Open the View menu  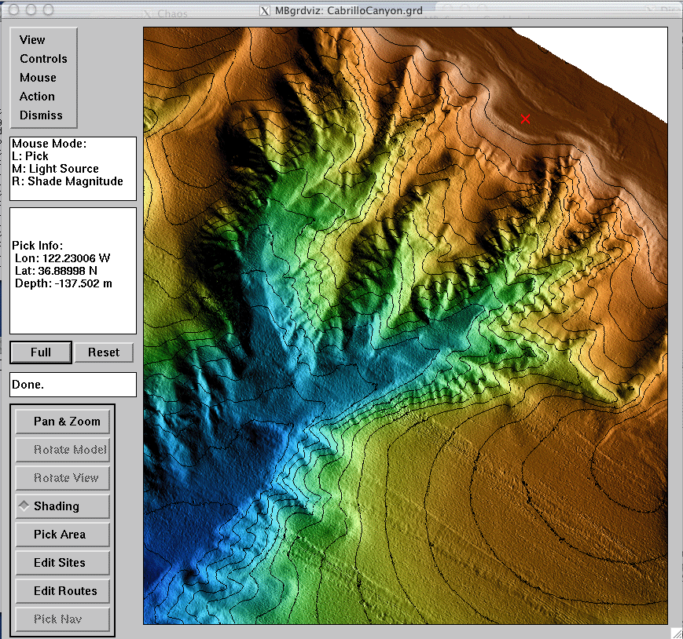[x=33, y=40]
